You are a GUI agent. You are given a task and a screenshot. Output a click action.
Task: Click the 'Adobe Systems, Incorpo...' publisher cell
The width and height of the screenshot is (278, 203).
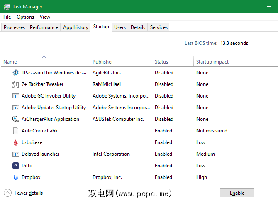121,96
